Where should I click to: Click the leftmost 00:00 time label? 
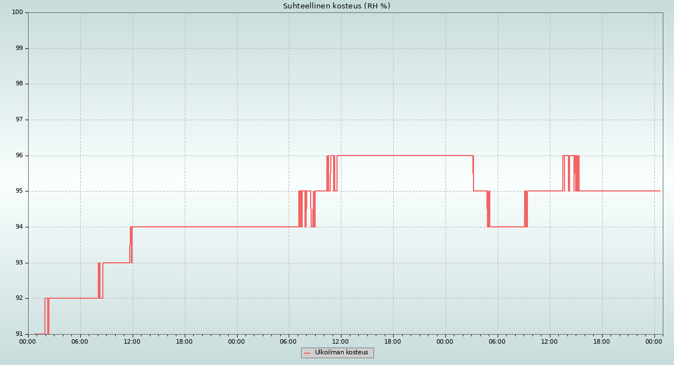28,341
